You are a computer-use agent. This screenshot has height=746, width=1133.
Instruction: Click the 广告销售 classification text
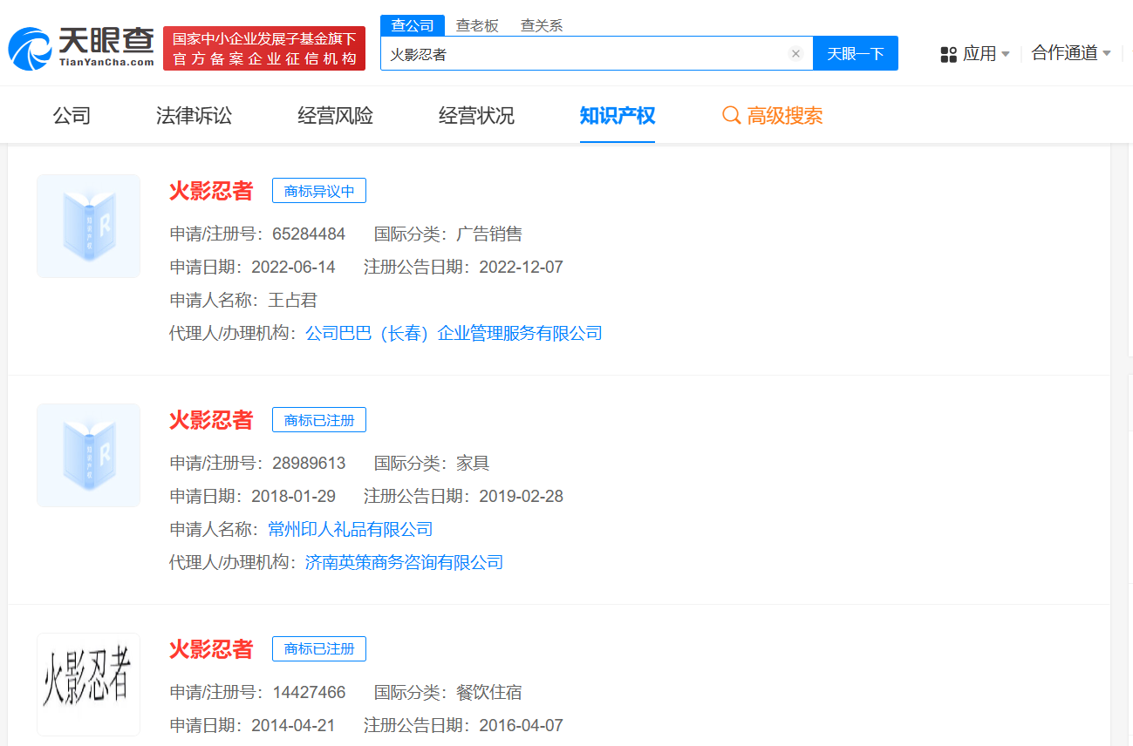489,234
